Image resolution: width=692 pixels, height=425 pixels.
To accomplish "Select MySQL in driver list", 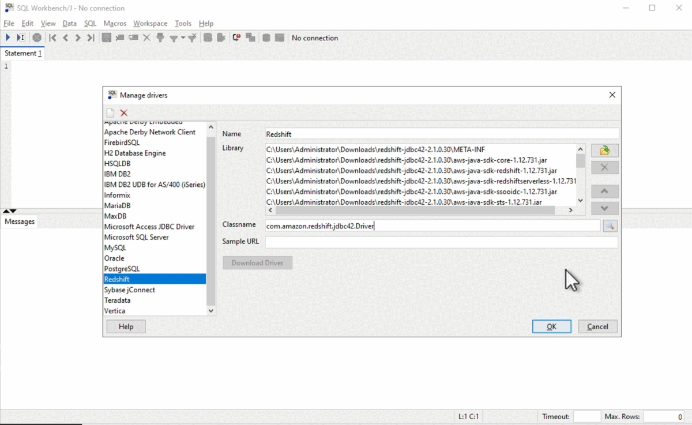I will pyautogui.click(x=155, y=247).
